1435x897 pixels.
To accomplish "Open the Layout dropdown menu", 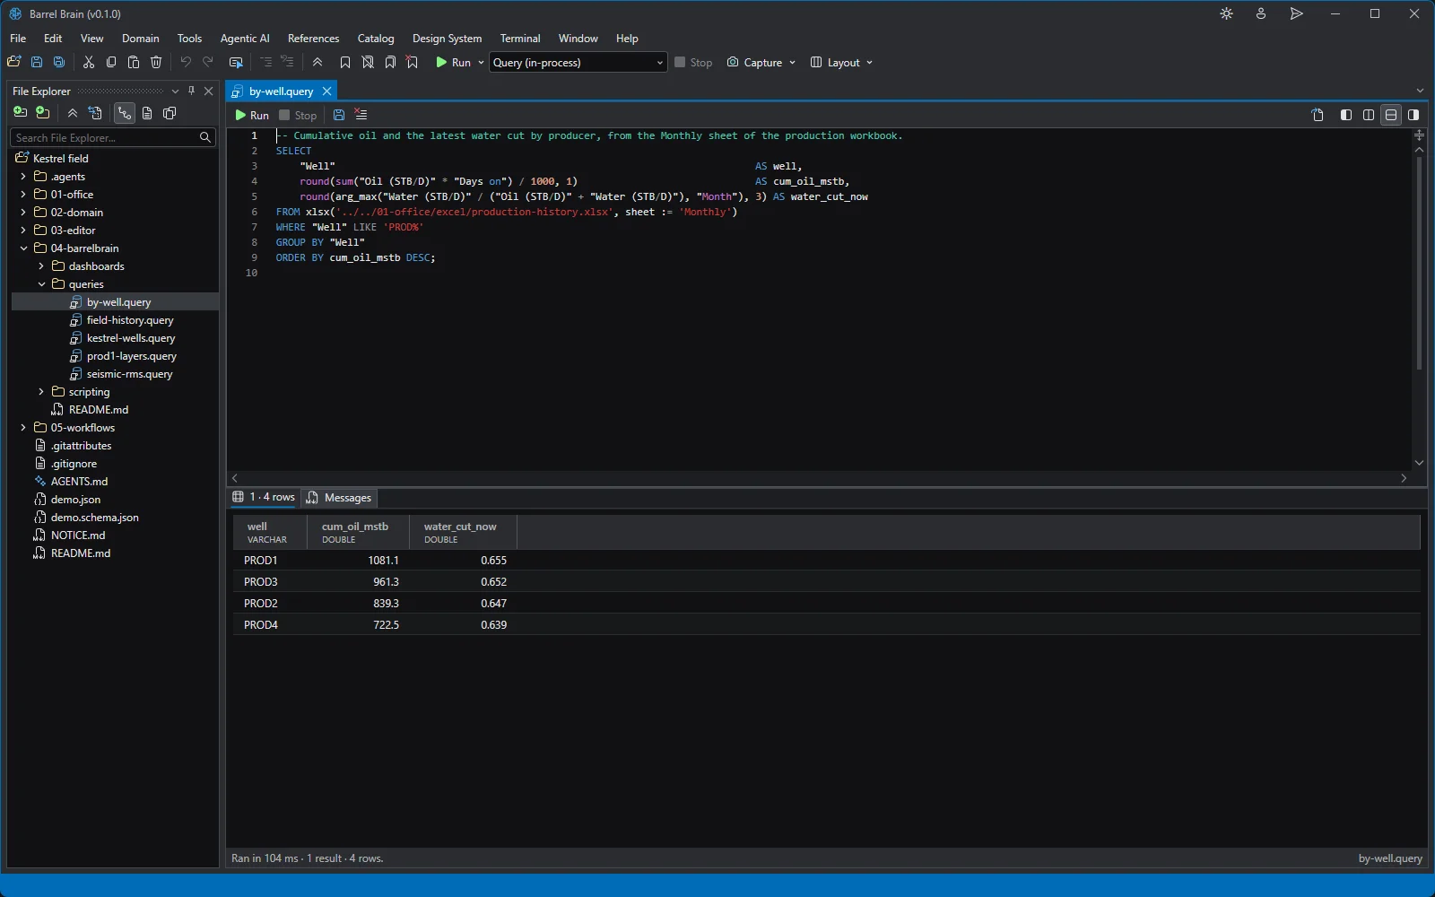I will [841, 62].
